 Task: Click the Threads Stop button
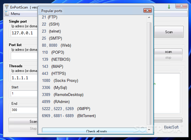(x=23, y=129)
